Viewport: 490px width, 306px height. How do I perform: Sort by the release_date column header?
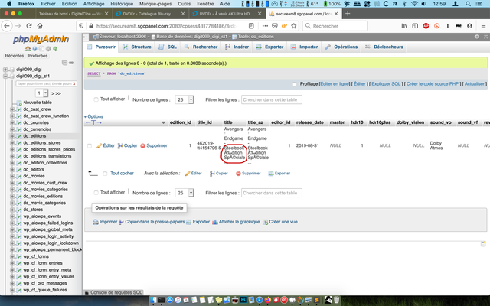click(309, 122)
